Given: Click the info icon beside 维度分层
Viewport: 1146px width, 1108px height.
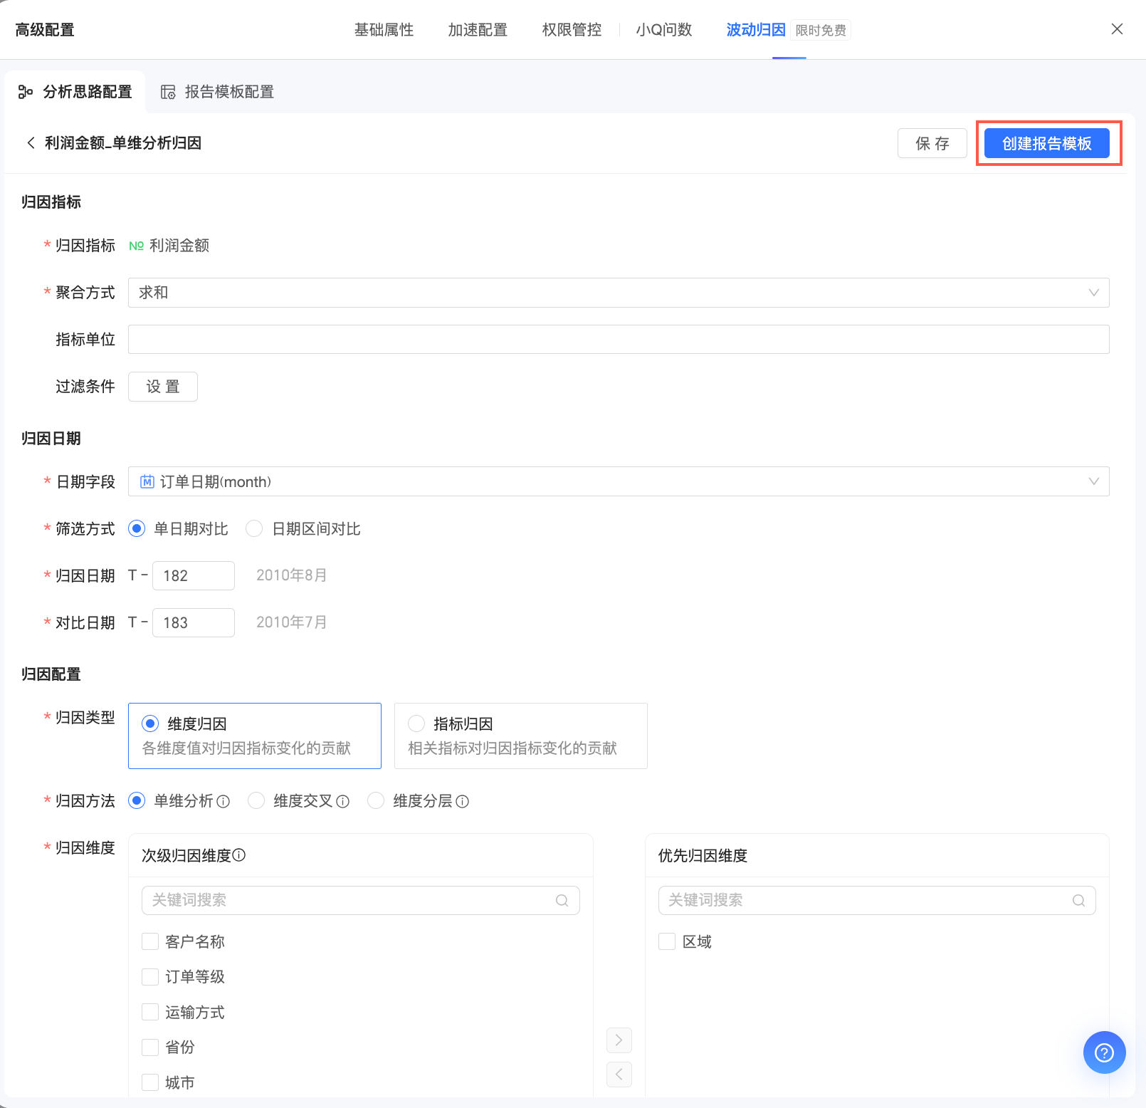Looking at the screenshot, I should 462,801.
